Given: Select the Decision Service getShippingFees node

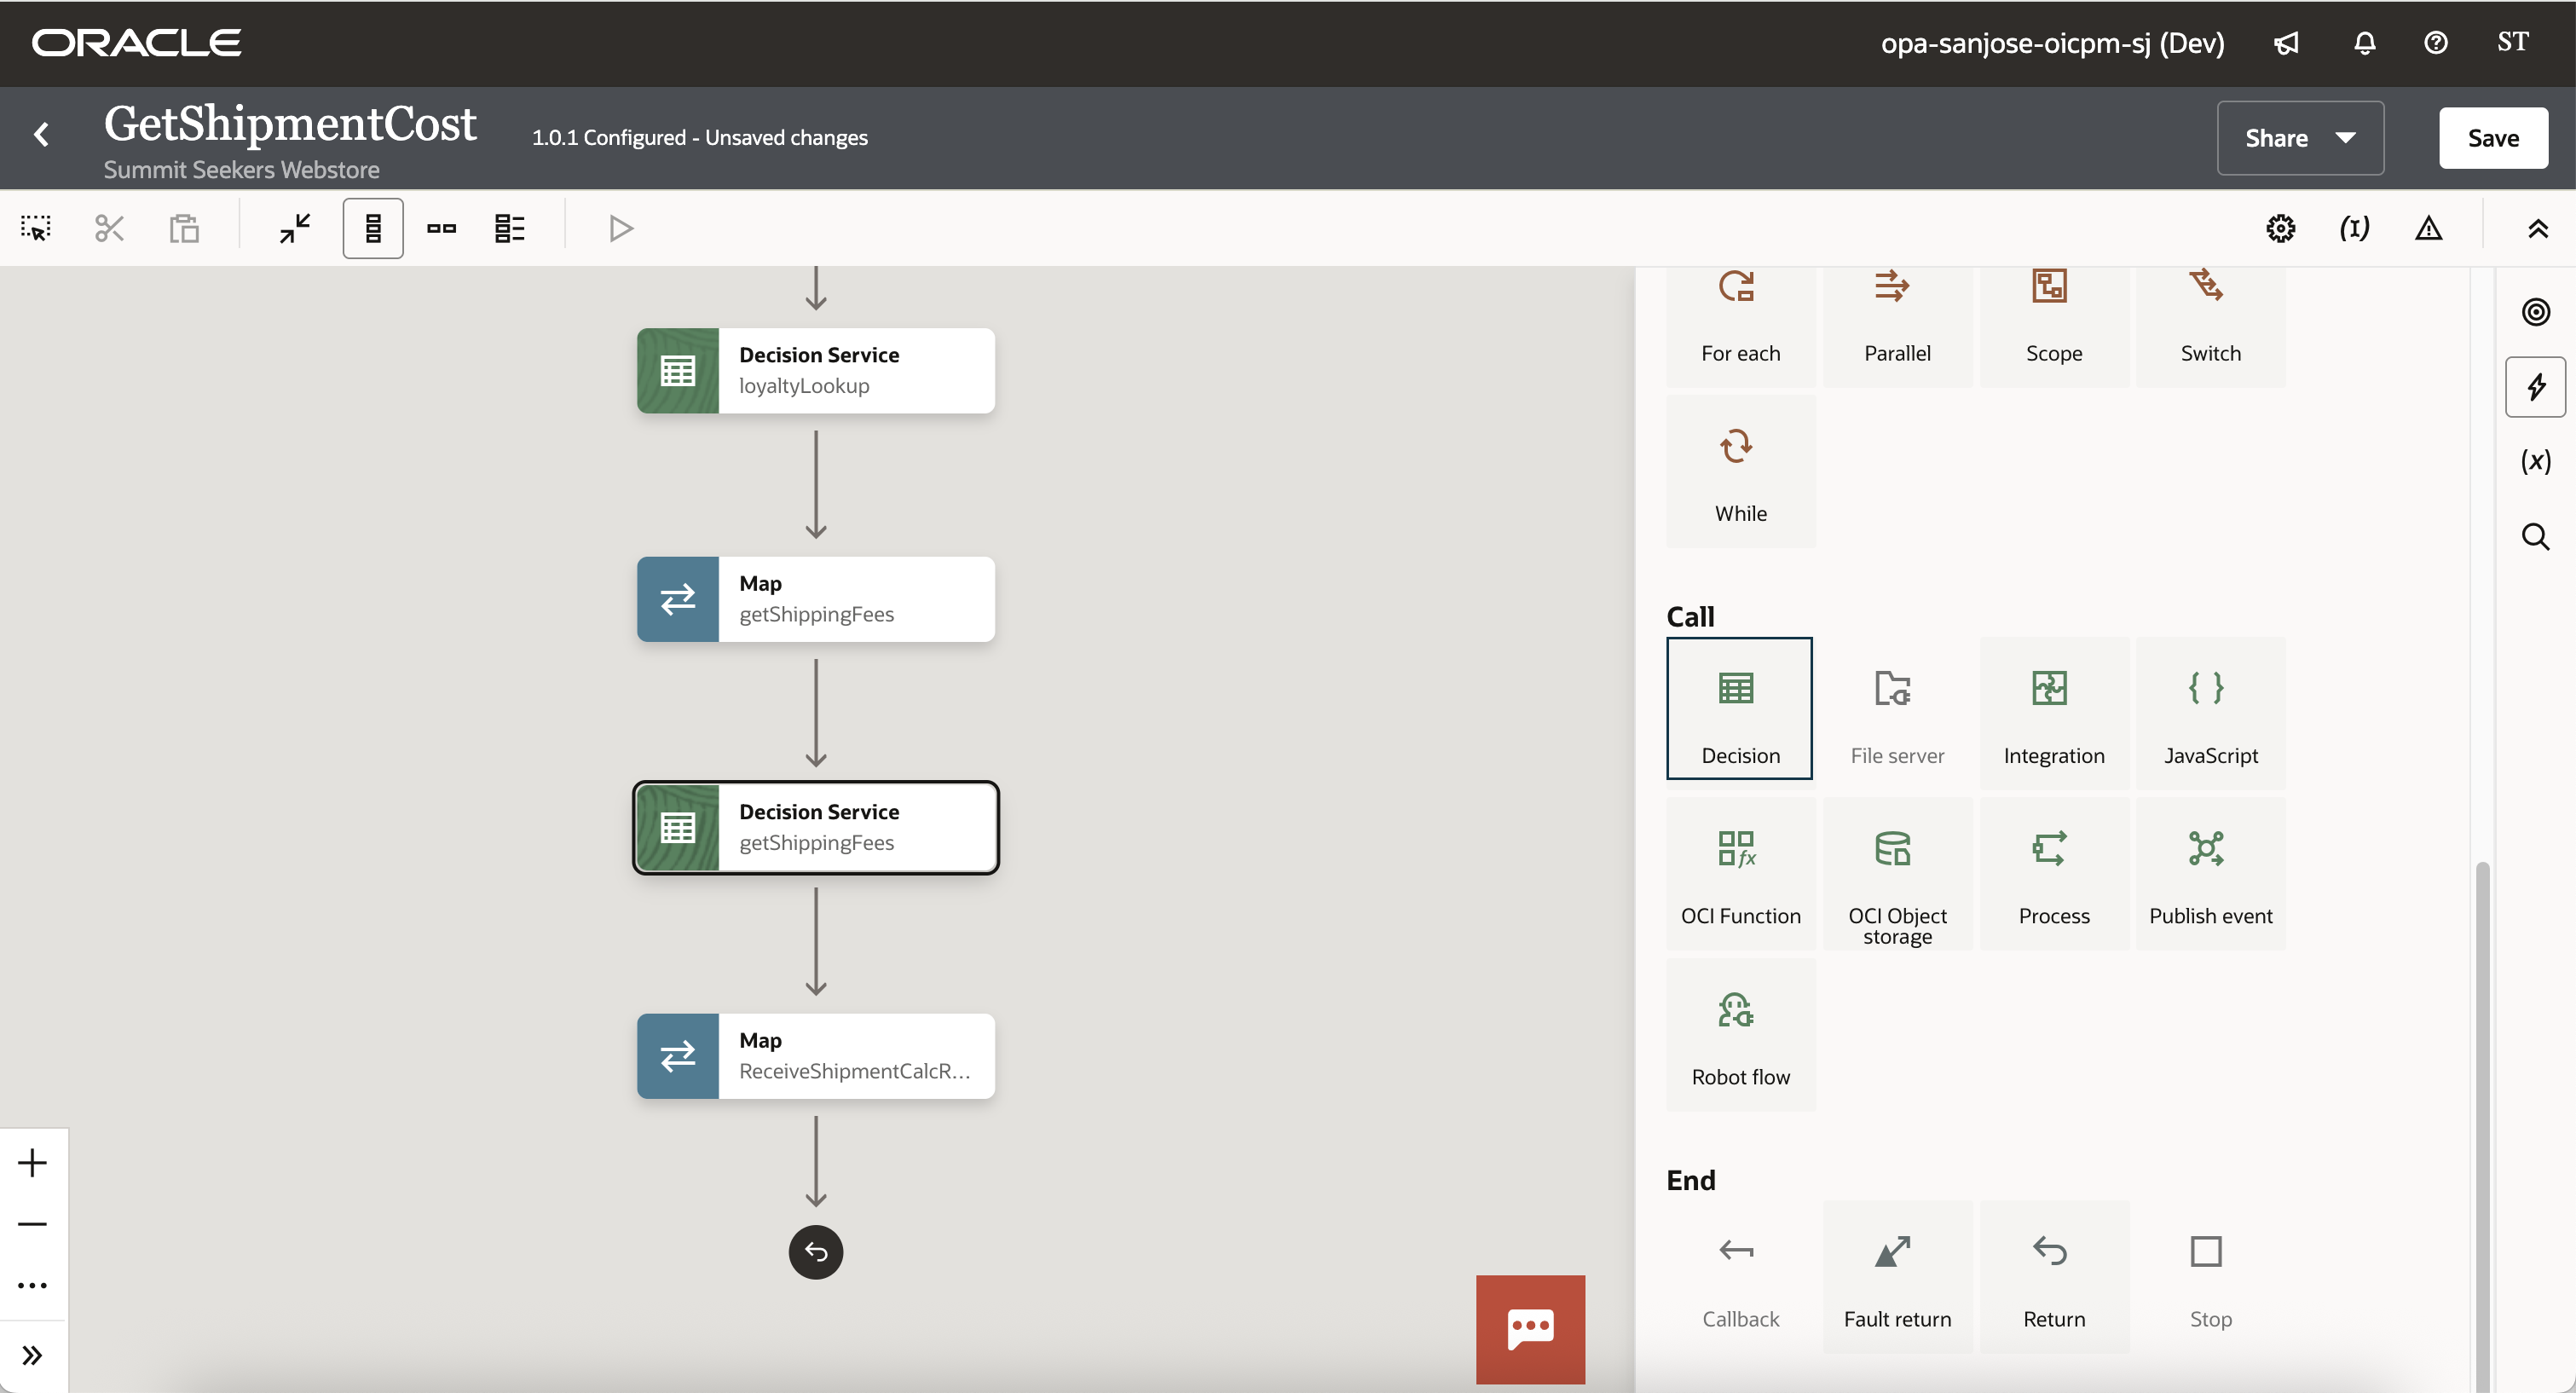Looking at the screenshot, I should [x=815, y=827].
